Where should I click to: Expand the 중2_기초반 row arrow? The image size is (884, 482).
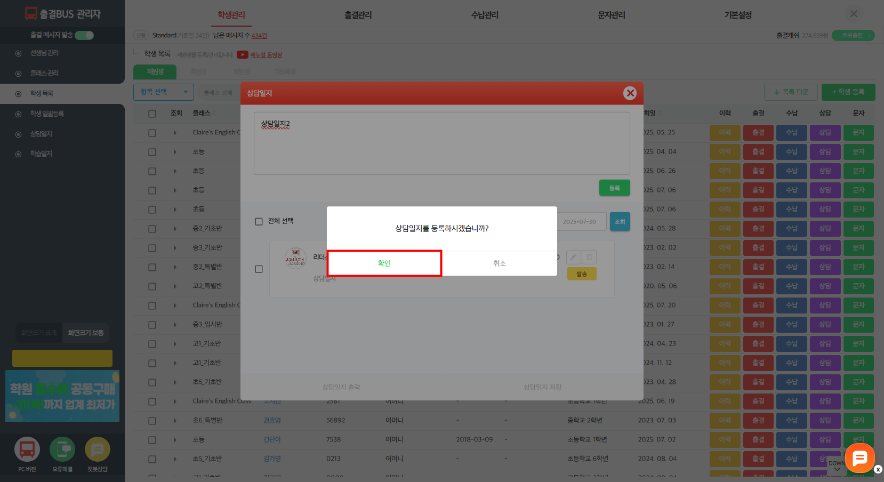click(x=175, y=229)
